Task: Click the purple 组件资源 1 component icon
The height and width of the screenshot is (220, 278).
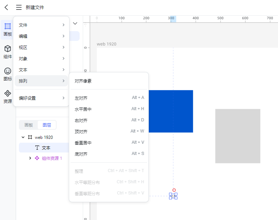Action: [37, 158]
